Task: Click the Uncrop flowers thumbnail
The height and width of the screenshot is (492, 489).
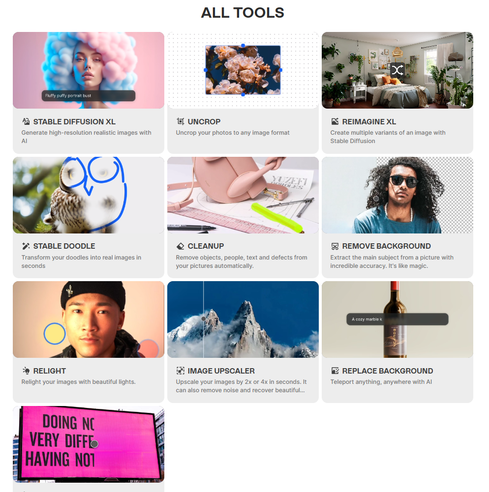Action: point(243,70)
